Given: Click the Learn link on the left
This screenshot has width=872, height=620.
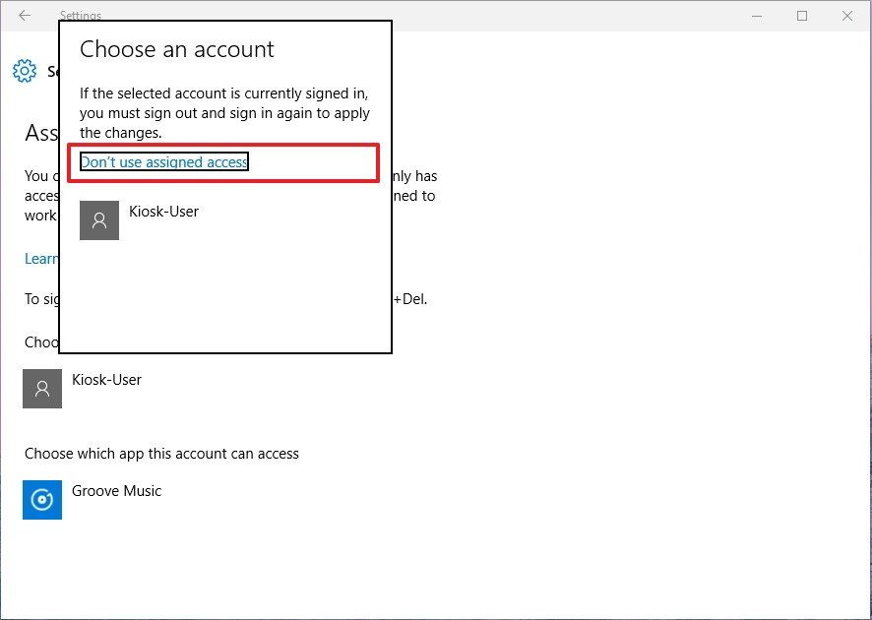Looking at the screenshot, I should pyautogui.click(x=39, y=258).
